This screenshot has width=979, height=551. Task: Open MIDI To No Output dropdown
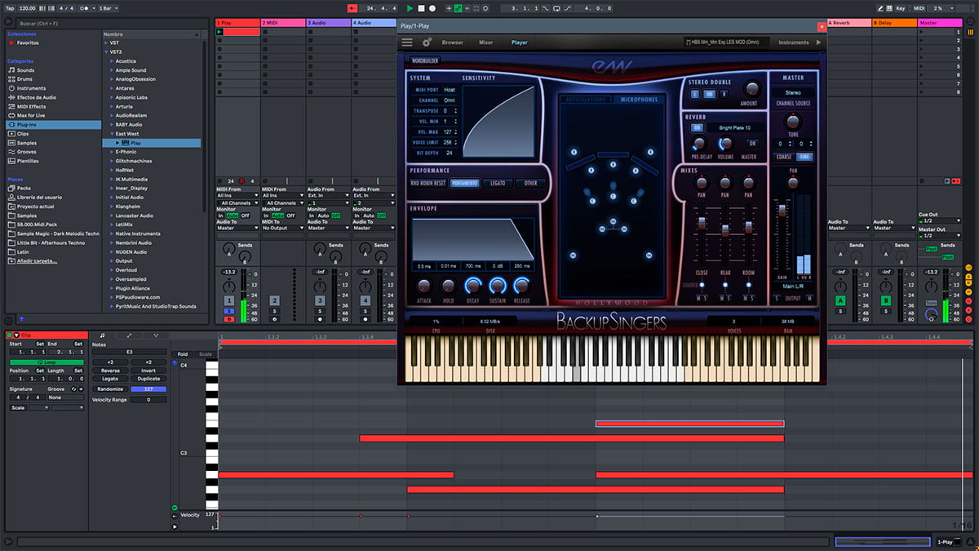coord(283,228)
